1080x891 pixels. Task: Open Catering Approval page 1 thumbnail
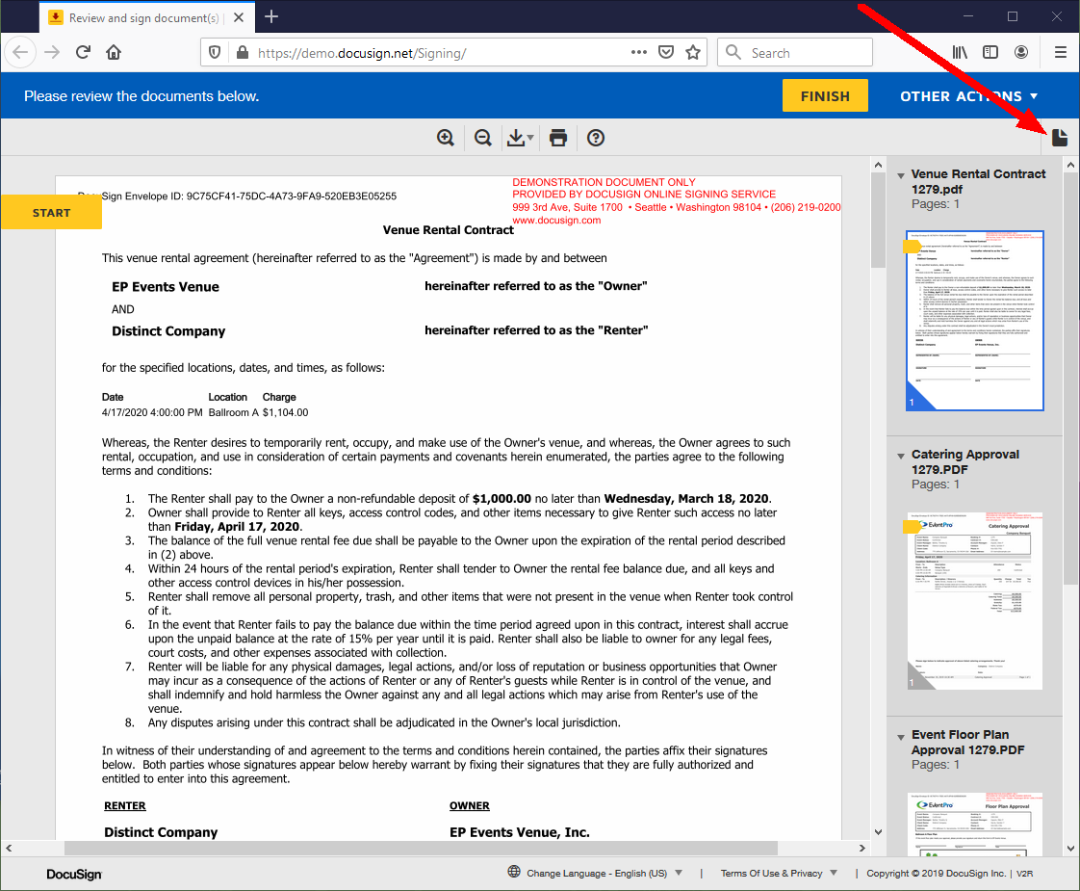tap(975, 600)
